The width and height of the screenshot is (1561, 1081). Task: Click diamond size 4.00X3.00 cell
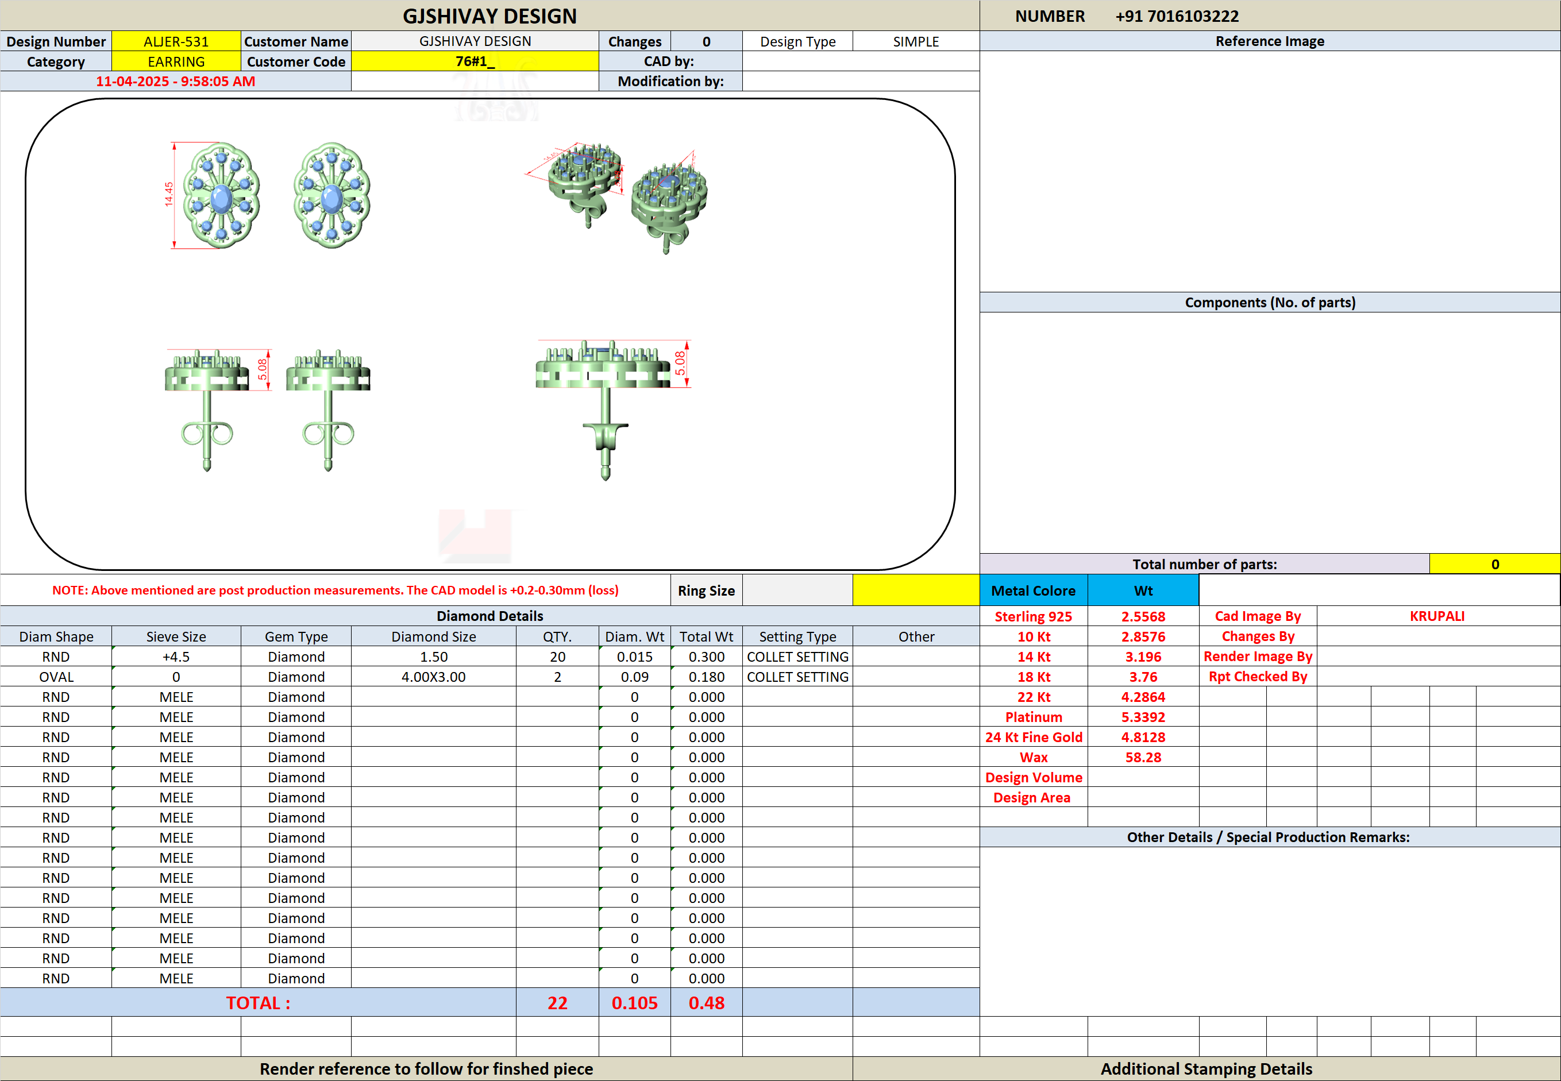434,677
